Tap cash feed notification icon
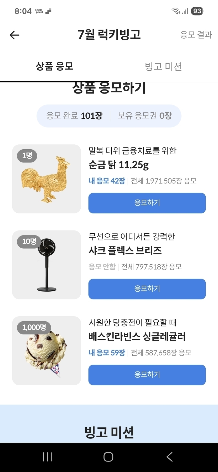 pos(39,11)
